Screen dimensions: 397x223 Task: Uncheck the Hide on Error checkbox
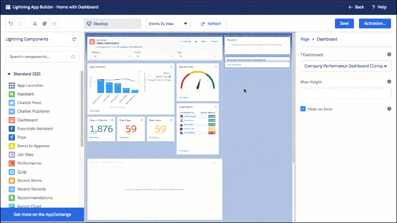pyautogui.click(x=303, y=109)
